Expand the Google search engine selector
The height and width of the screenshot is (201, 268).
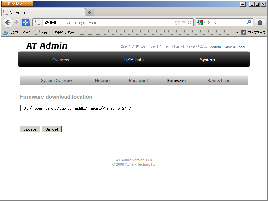click(x=201, y=22)
